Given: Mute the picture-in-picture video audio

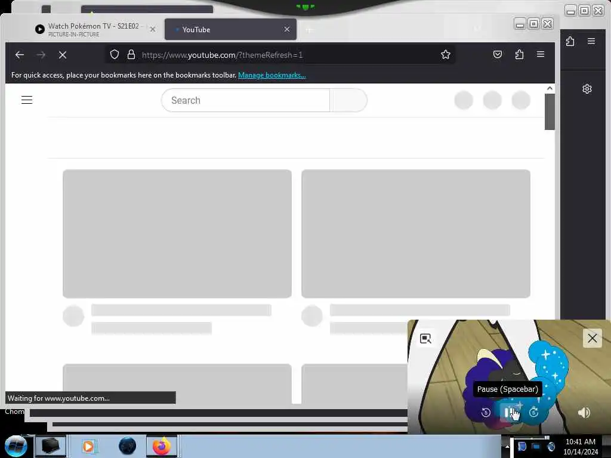Looking at the screenshot, I should (x=584, y=413).
